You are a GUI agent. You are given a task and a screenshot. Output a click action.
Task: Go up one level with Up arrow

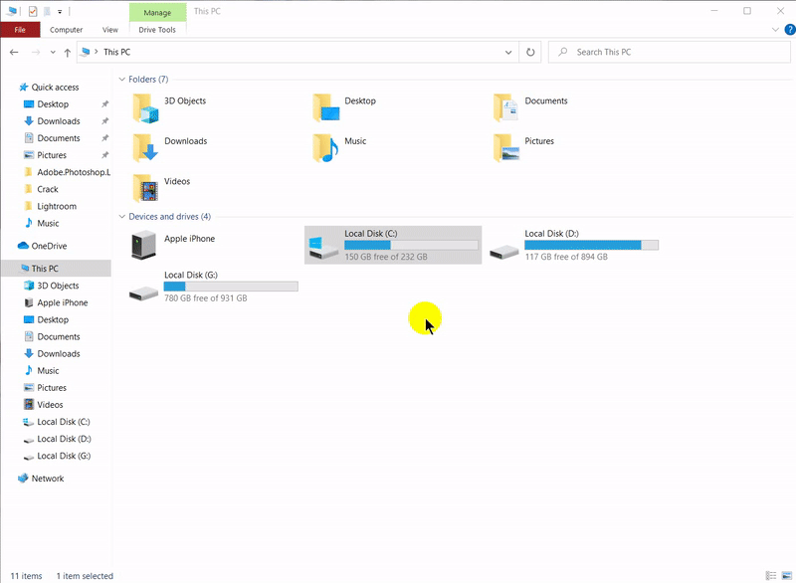pyautogui.click(x=67, y=53)
